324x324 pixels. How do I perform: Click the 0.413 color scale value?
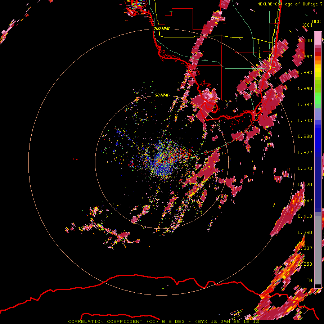point(305,216)
